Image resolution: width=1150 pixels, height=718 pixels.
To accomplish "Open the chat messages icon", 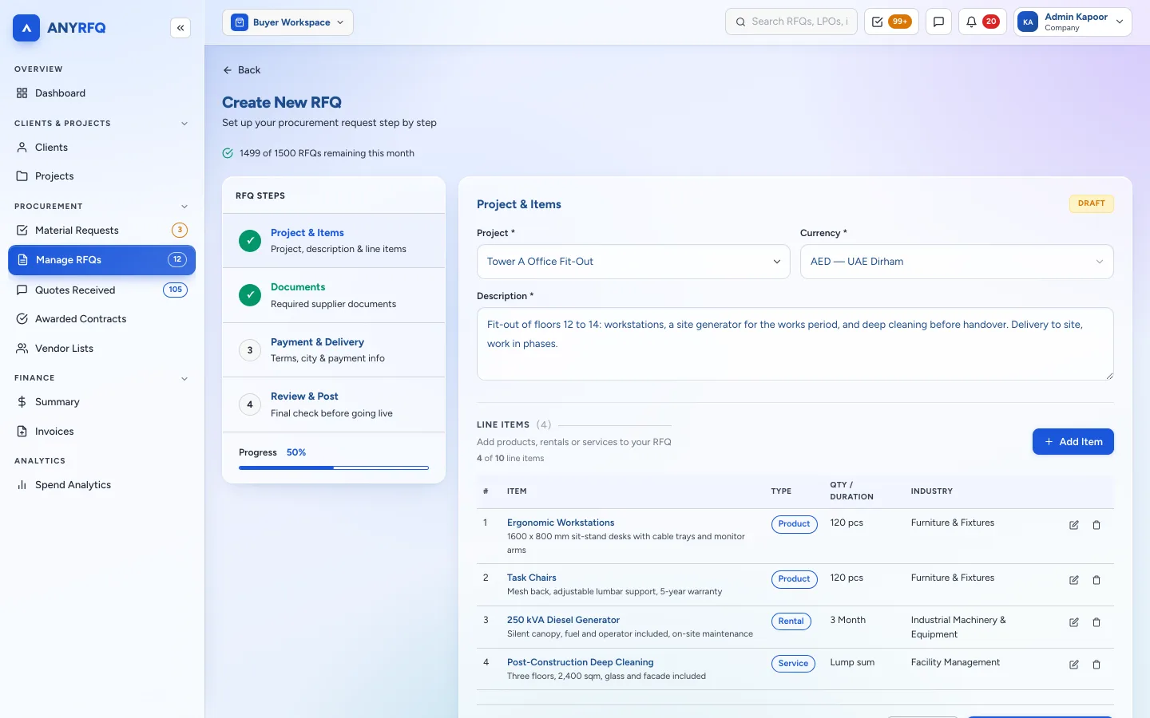I will pos(938,22).
